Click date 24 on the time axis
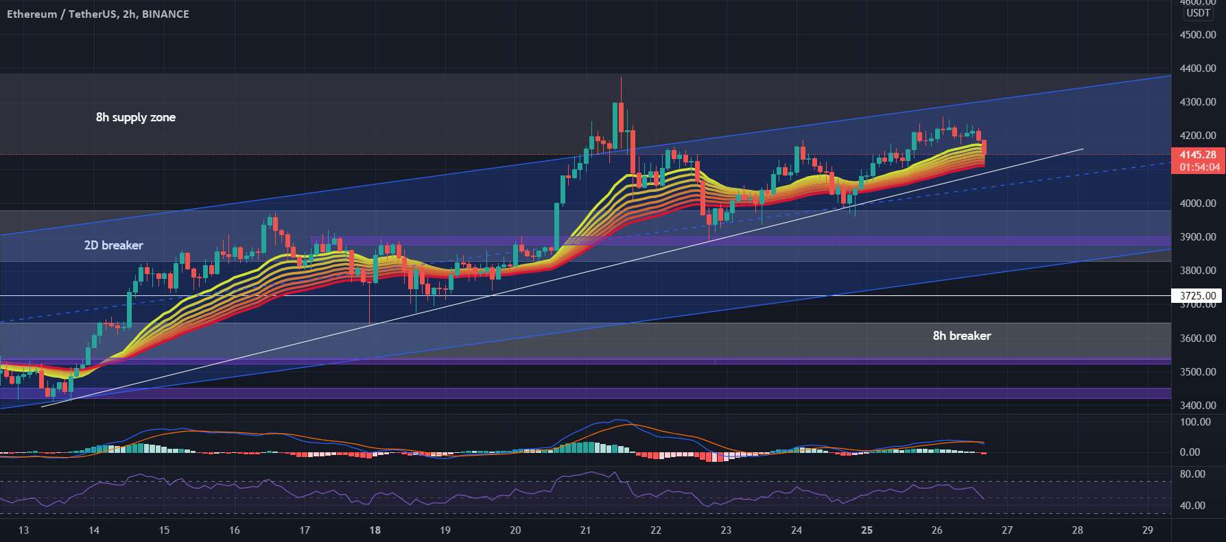This screenshot has width=1226, height=542. [797, 530]
